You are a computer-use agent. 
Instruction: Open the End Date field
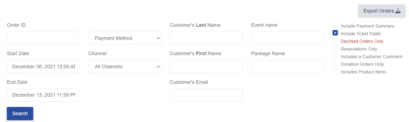[x=43, y=95]
